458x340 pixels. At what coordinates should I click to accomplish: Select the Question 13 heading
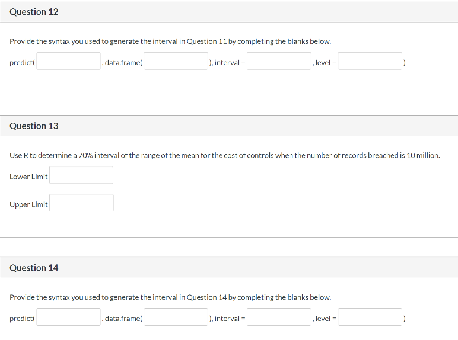[x=34, y=126]
